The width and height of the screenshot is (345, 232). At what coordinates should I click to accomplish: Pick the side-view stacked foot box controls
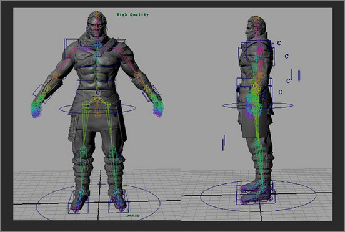pyautogui.click(x=256, y=193)
